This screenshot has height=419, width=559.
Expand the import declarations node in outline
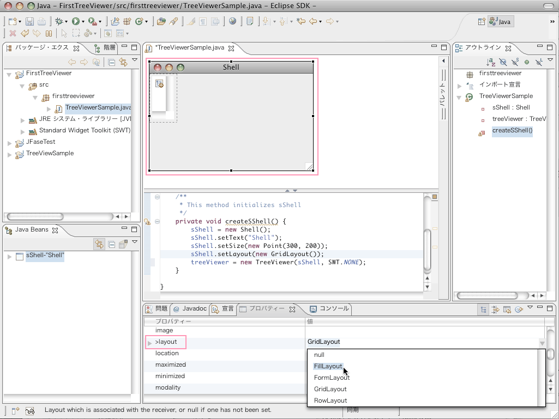[460, 86]
